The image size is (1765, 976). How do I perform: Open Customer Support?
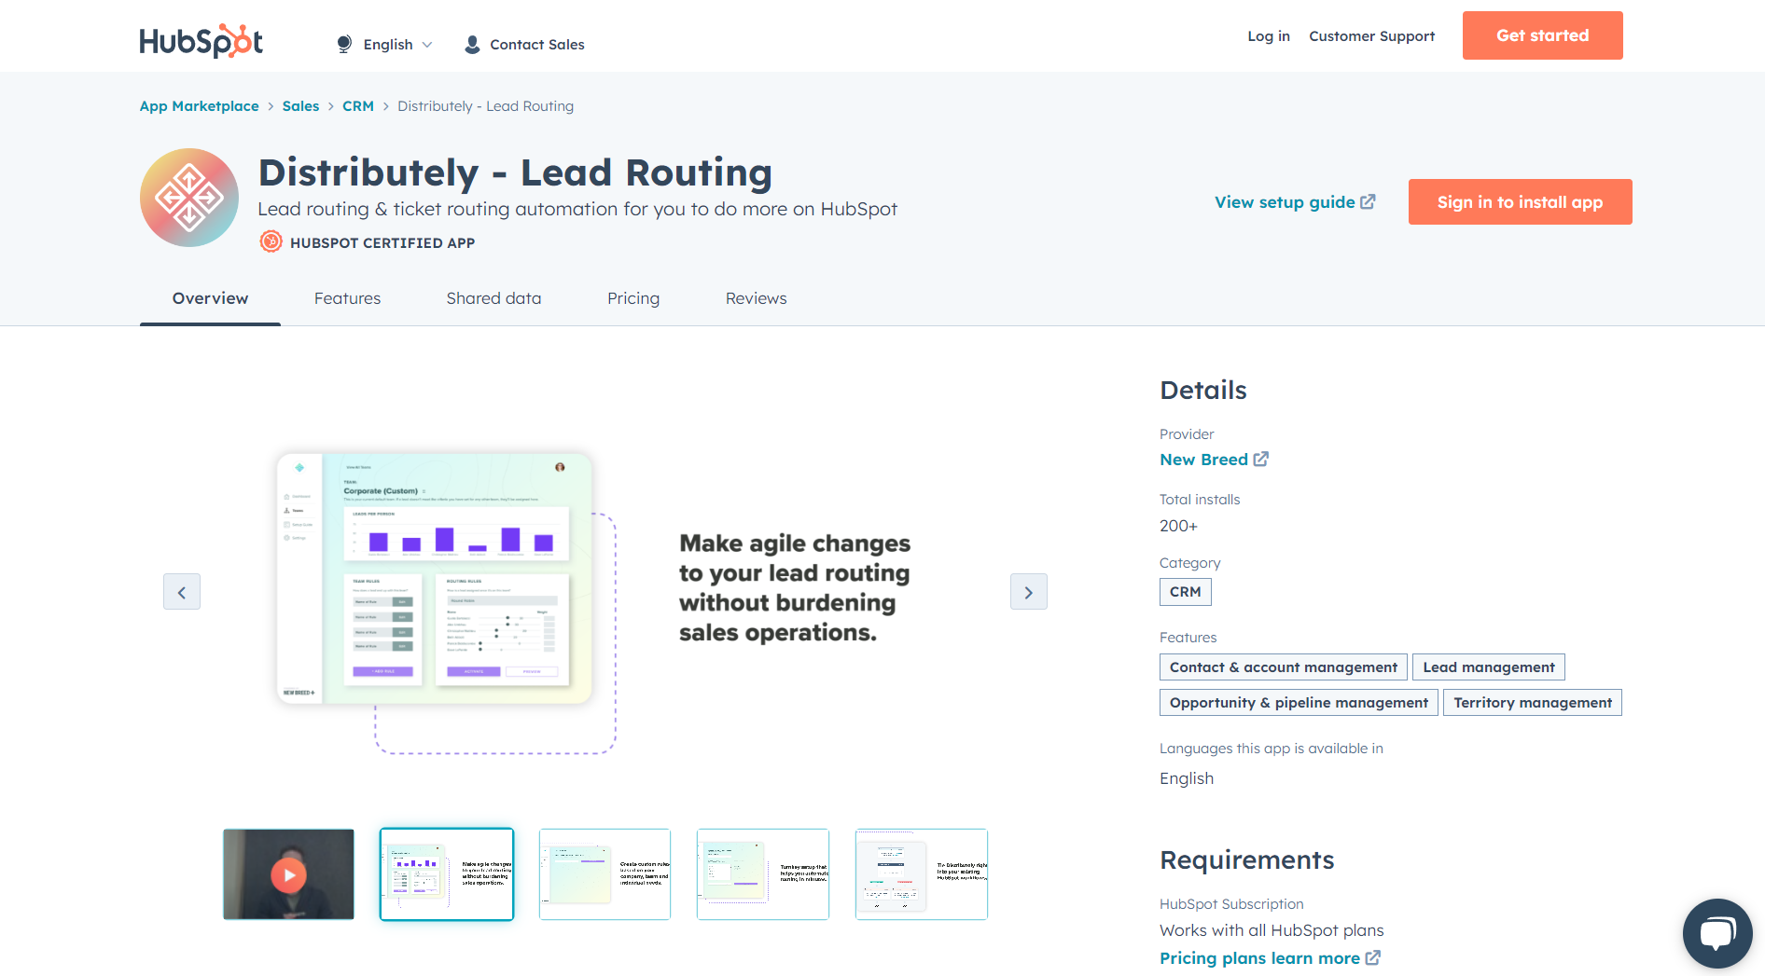pos(1371,35)
